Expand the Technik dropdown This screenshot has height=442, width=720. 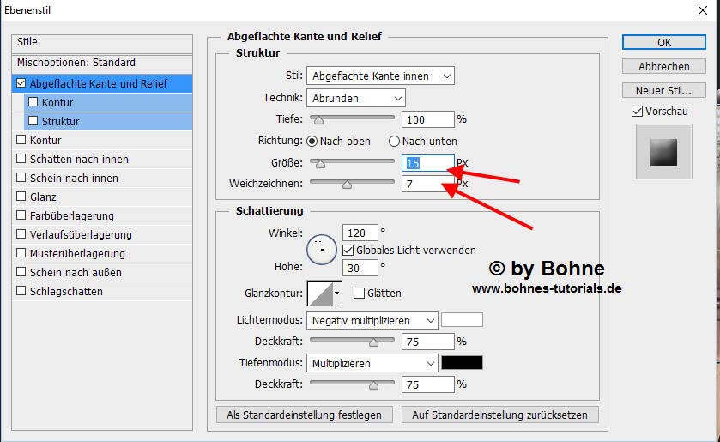pyautogui.click(x=358, y=98)
